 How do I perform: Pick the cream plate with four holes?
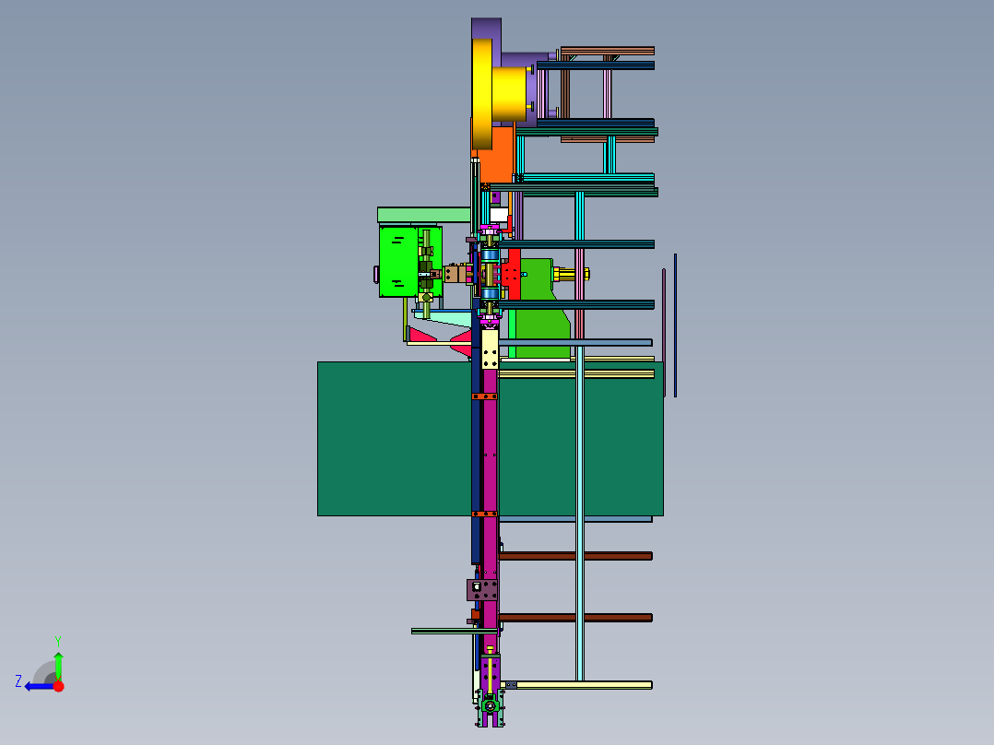pyautogui.click(x=490, y=349)
